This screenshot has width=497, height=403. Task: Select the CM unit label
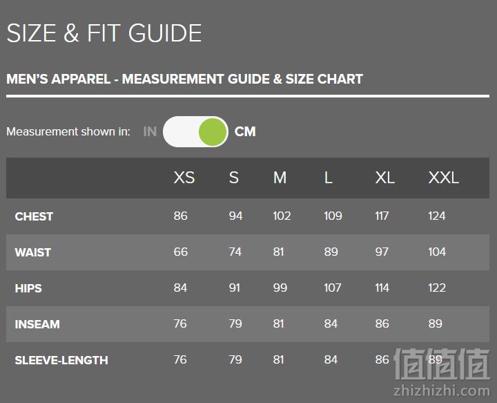245,132
